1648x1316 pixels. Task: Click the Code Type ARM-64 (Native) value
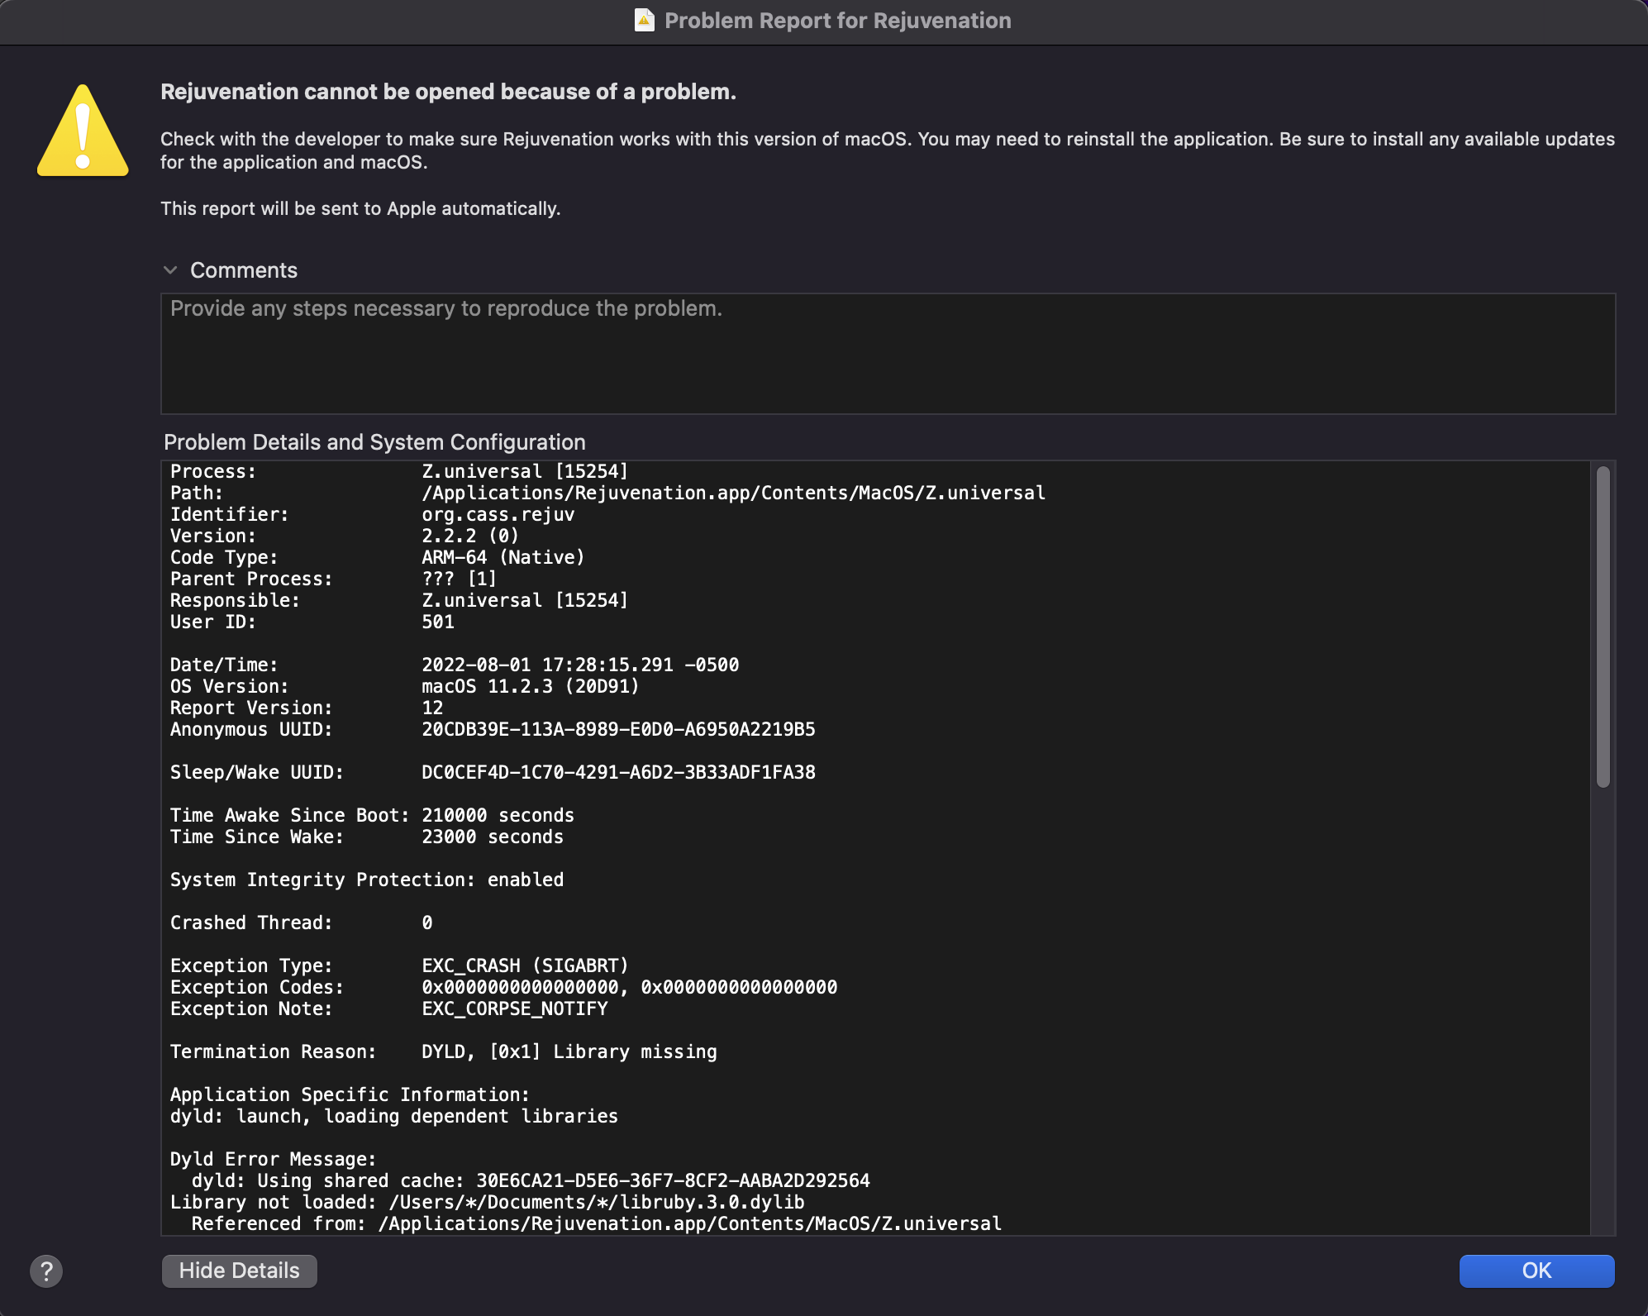click(503, 557)
